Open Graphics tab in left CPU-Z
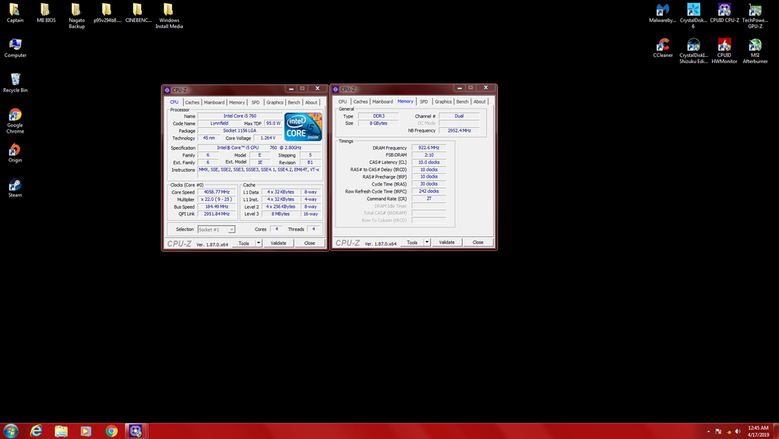Viewport: 779px width, 439px height. tap(275, 102)
